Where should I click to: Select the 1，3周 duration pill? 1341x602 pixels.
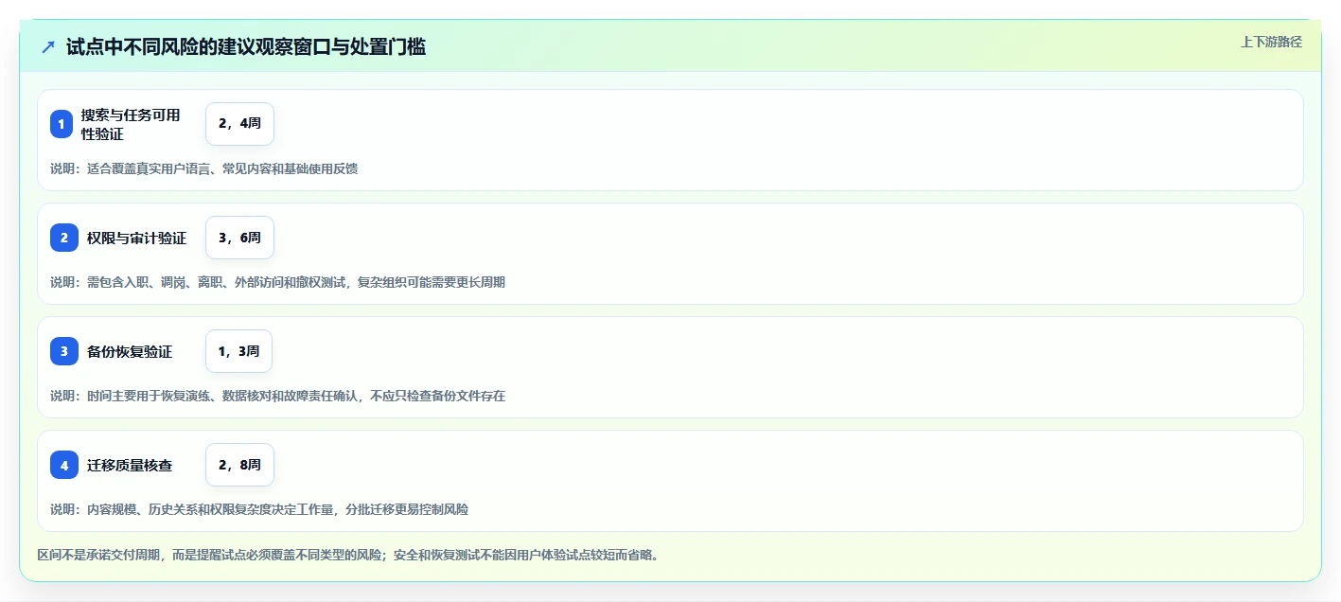point(238,351)
